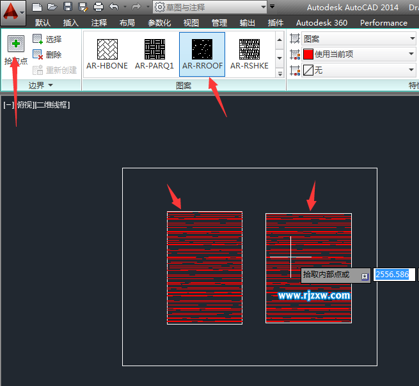Expand the 边界 panel flyout
The width and height of the screenshot is (419, 386).
click(40, 86)
